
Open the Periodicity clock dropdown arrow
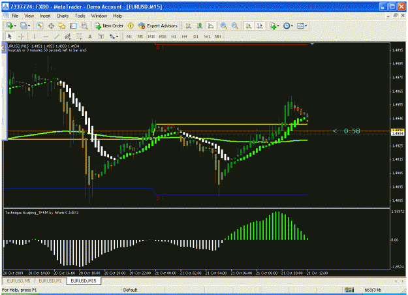[x=292, y=26]
